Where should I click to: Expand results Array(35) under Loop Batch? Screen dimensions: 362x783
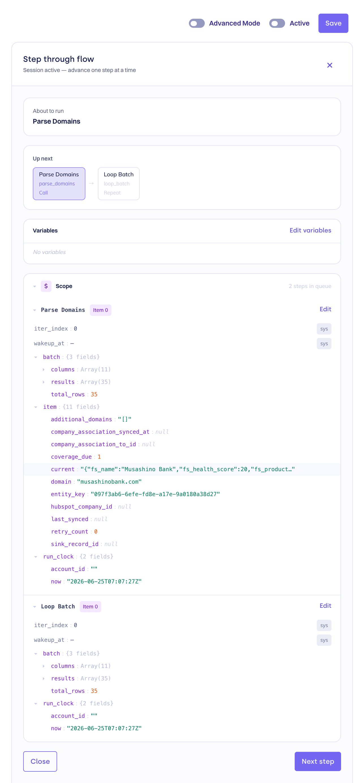click(x=44, y=679)
